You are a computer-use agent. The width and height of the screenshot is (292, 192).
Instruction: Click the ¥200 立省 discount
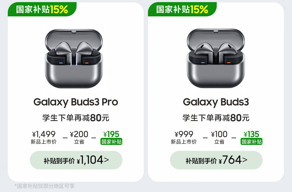tap(79, 137)
